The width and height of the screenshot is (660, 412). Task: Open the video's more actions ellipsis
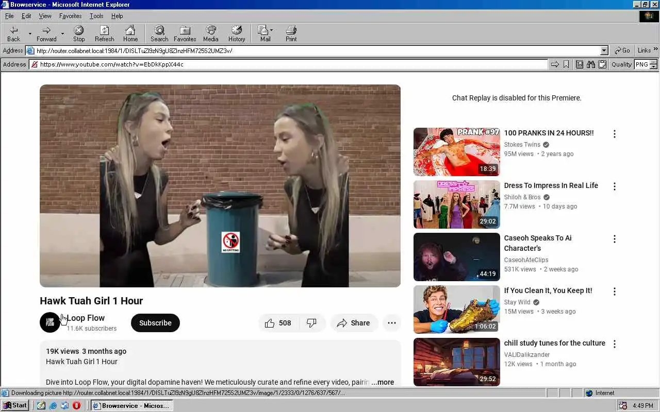point(392,323)
